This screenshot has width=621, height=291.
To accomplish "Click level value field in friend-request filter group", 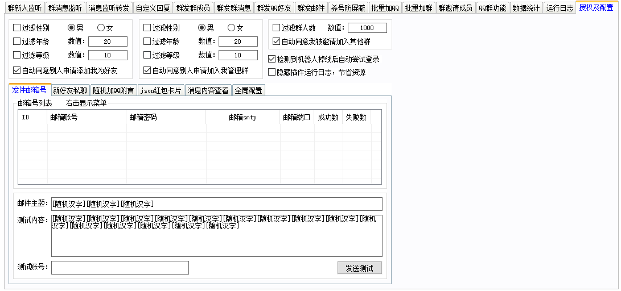I will tap(108, 55).
